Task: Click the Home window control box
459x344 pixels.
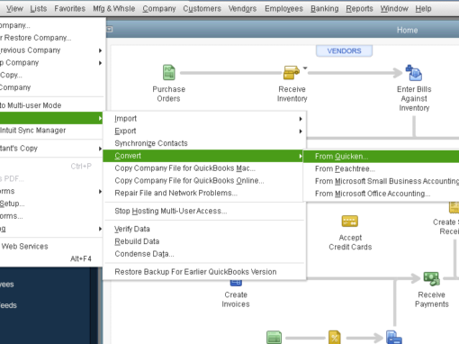Action: click(x=110, y=30)
